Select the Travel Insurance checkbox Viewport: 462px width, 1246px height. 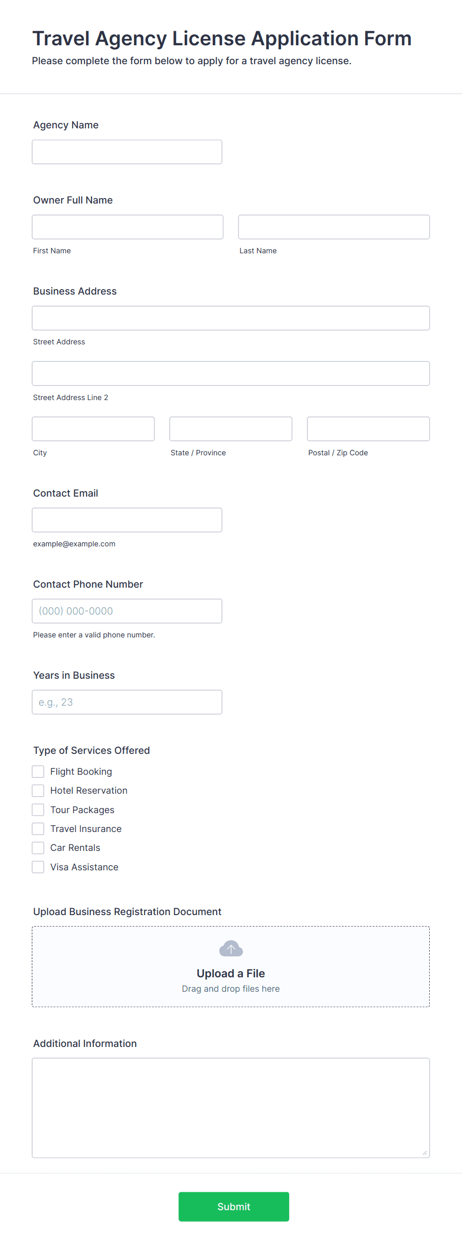[x=38, y=829]
